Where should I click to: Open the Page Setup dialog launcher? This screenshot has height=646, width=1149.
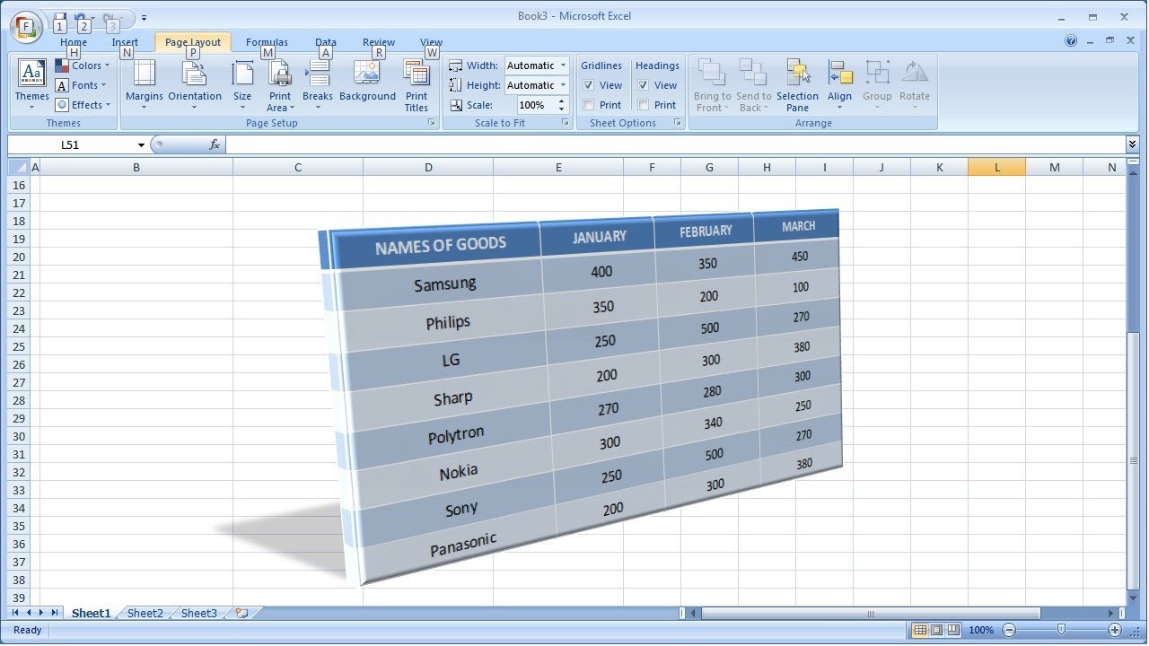point(432,123)
